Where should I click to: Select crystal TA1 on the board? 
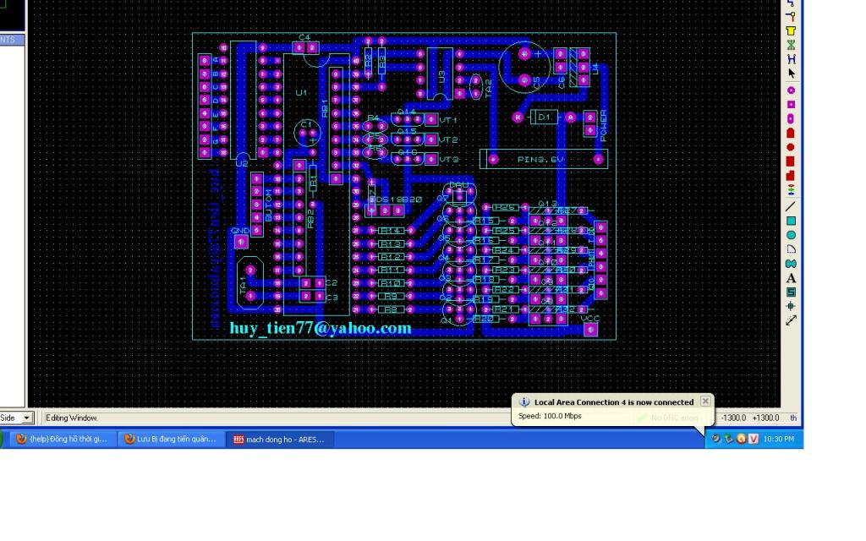coord(249,283)
